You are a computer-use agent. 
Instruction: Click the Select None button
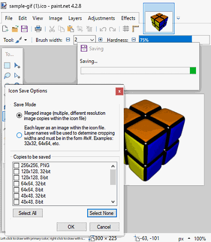click(x=102, y=213)
